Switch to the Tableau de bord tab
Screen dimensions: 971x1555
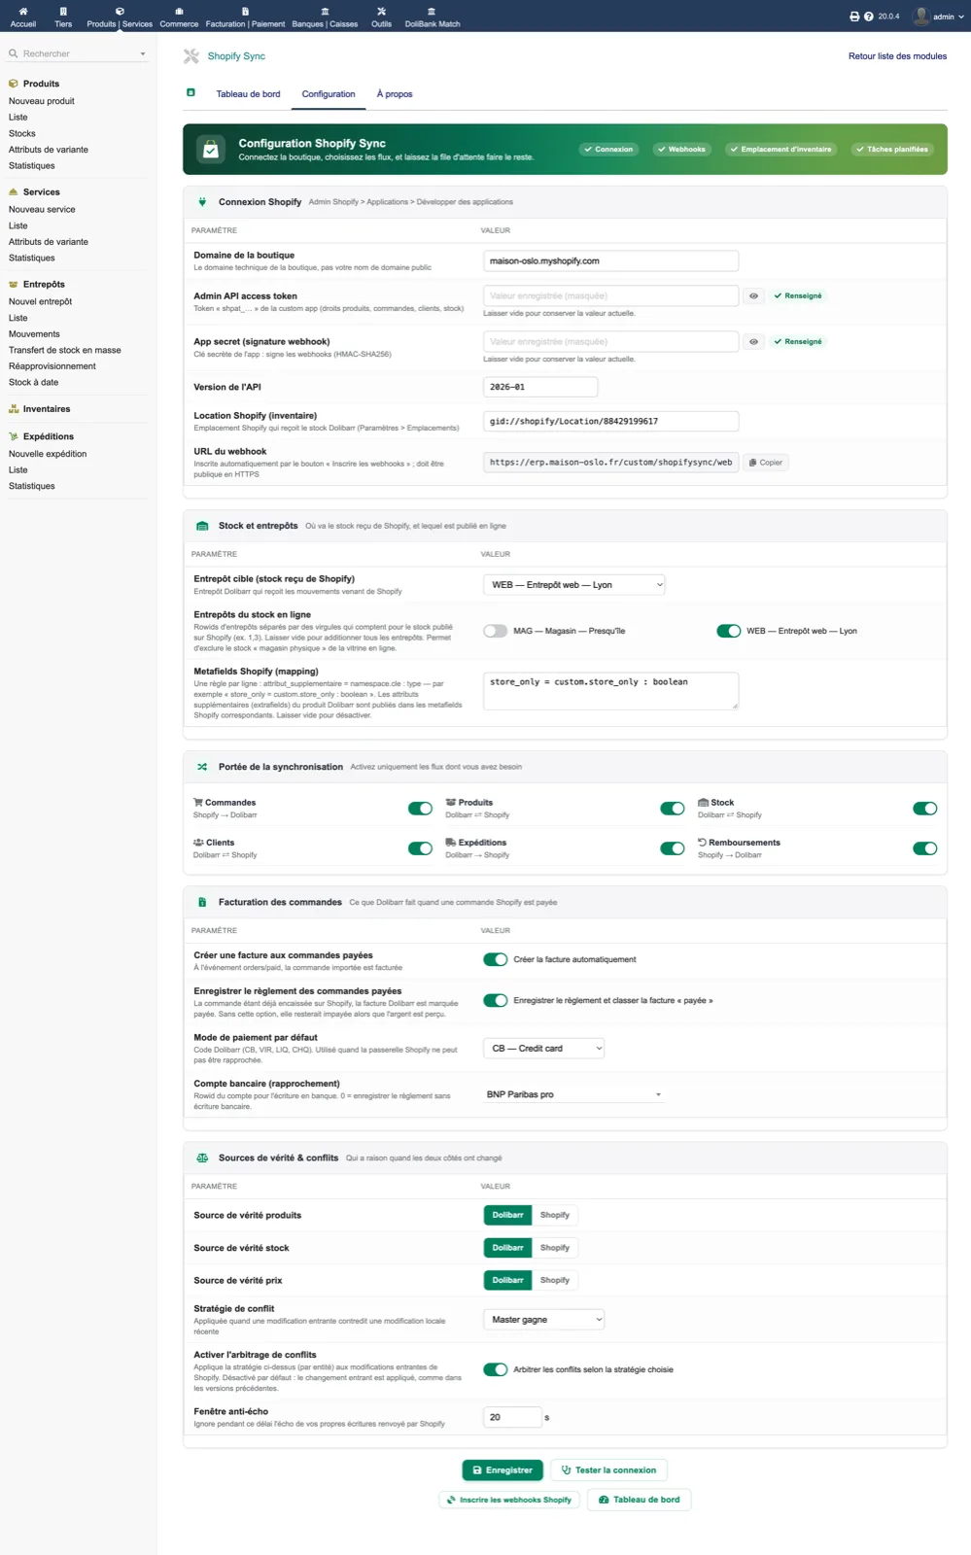[x=248, y=94]
